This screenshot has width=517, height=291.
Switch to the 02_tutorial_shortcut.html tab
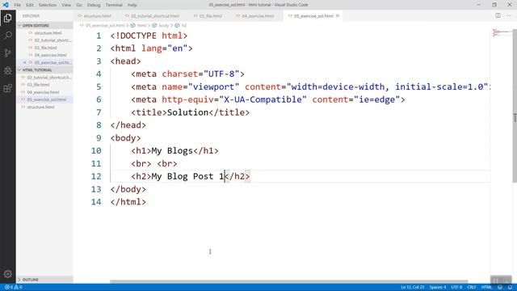[x=155, y=16]
